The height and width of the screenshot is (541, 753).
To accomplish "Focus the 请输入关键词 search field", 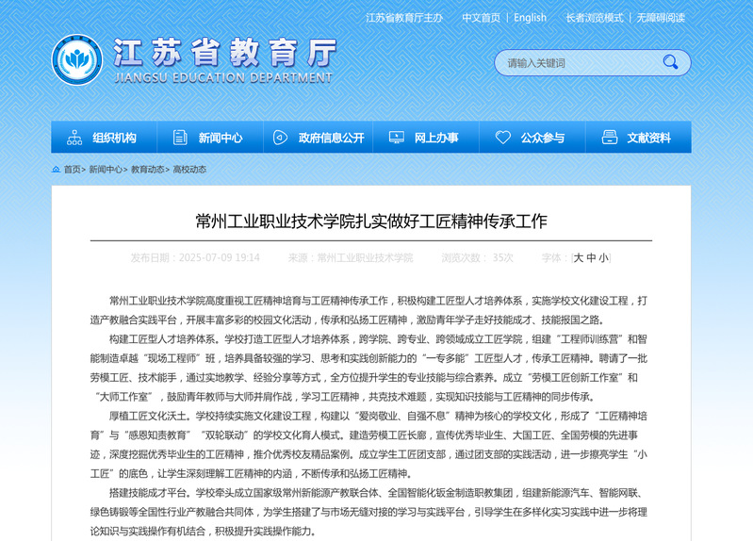I will click(575, 63).
